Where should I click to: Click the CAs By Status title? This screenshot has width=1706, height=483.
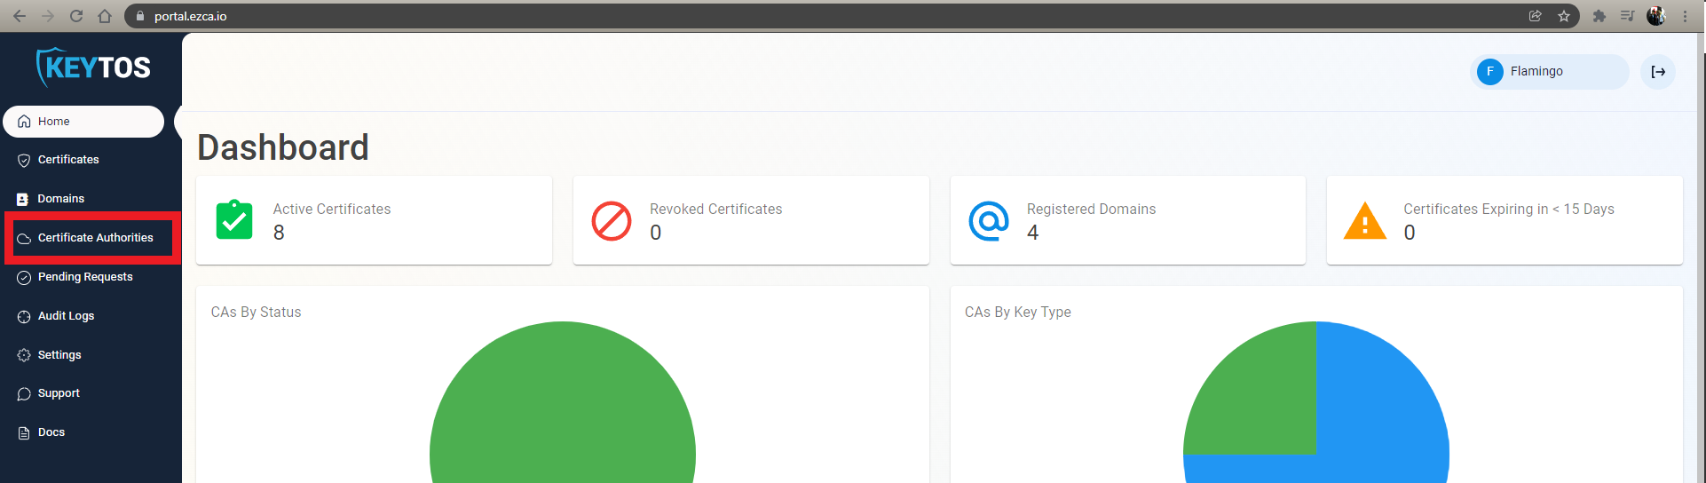257,313
